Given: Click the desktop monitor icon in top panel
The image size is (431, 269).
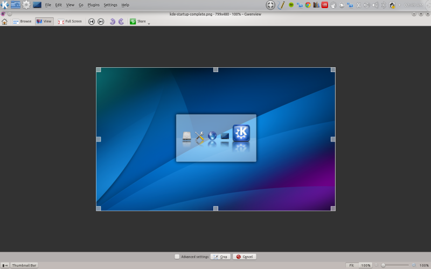Looking at the screenshot, I should (37, 5).
